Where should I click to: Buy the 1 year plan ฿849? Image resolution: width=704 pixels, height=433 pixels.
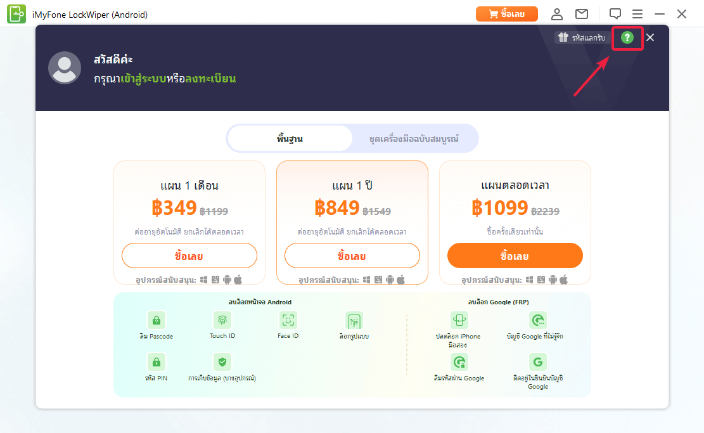[352, 256]
